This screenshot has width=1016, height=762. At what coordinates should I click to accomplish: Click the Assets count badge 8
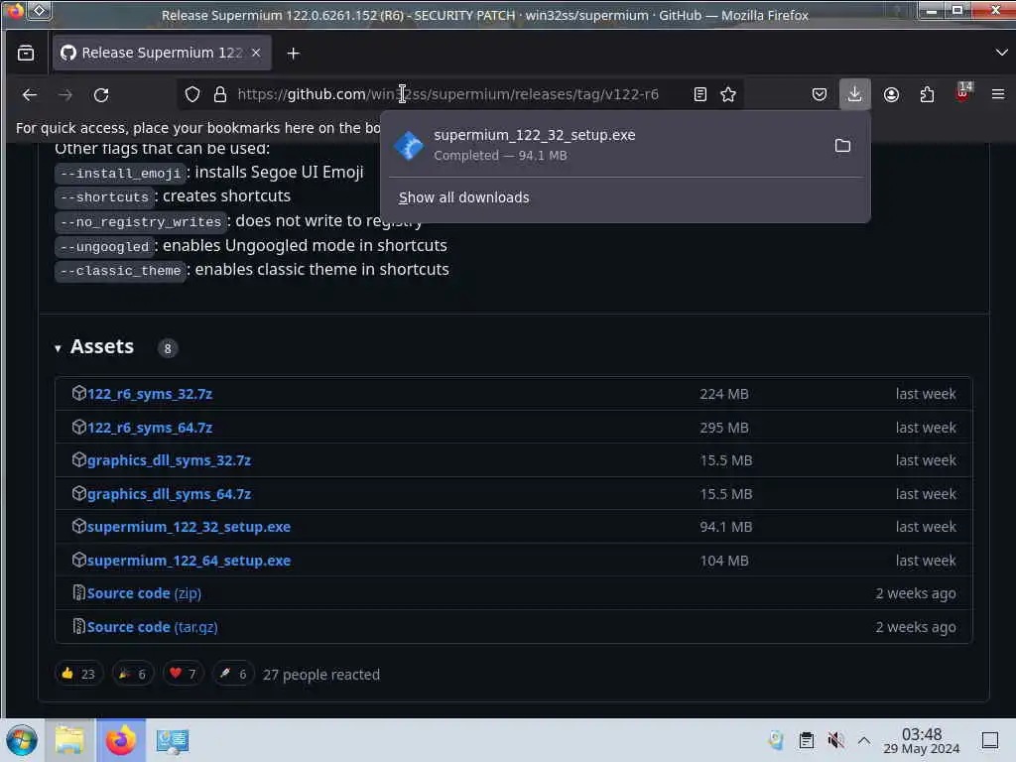pos(167,348)
